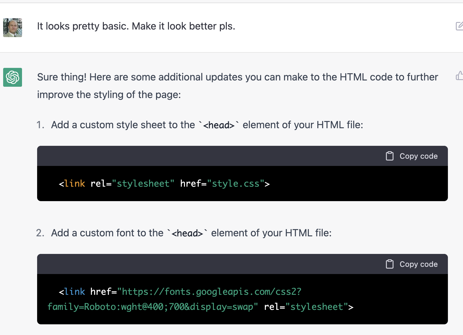Click the "style.css" string in first code block
Viewport: 463px width, 335px height.
[x=235, y=184]
